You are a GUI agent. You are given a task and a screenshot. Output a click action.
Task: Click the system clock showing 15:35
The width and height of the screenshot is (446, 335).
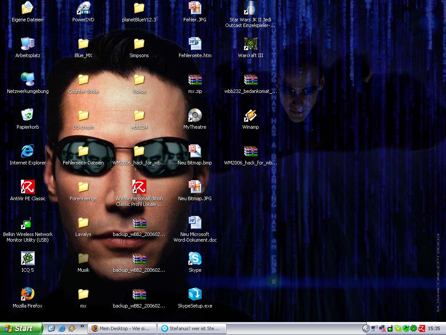pos(434,328)
